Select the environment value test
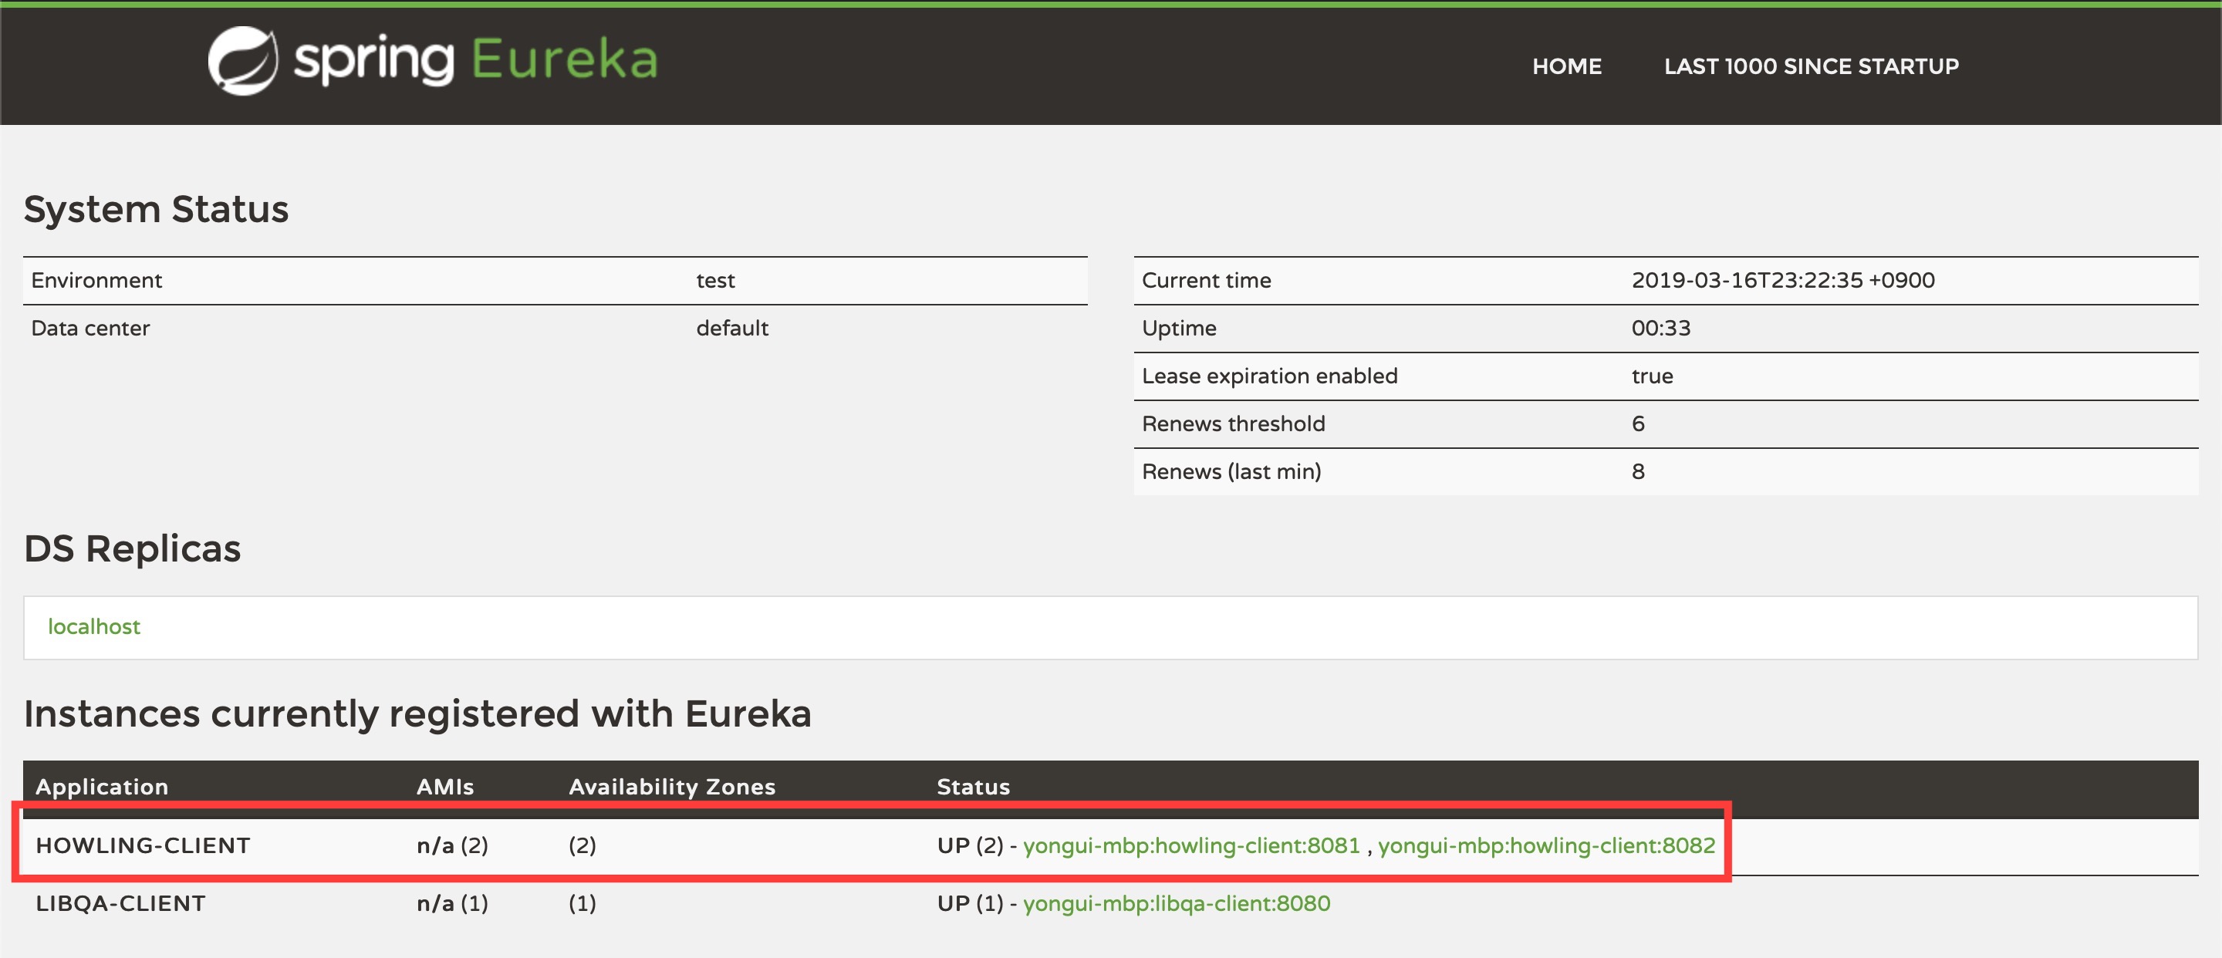The image size is (2222, 958). pyautogui.click(x=715, y=281)
